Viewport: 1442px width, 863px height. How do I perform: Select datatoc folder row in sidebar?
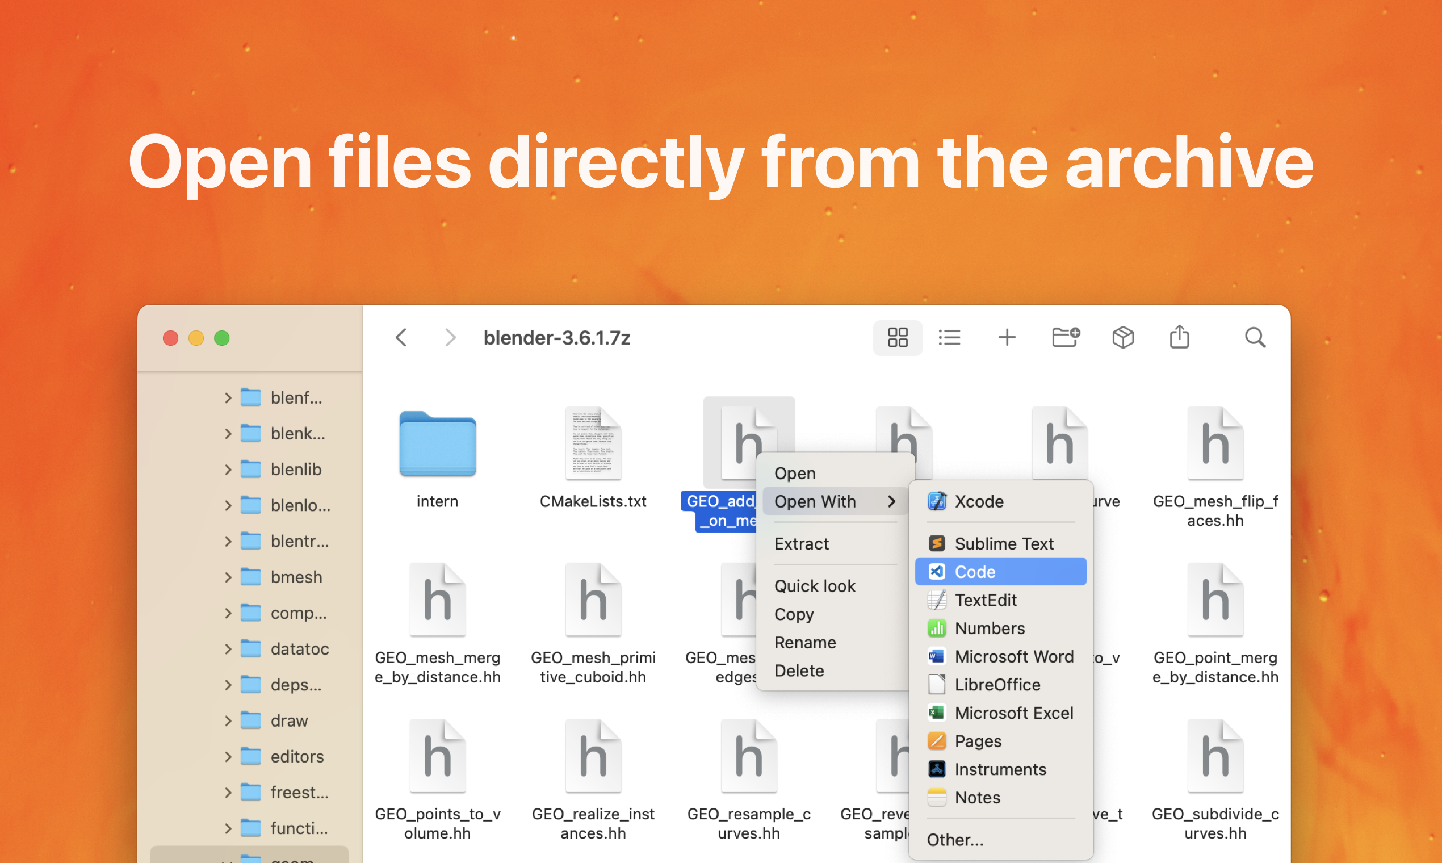[249, 649]
